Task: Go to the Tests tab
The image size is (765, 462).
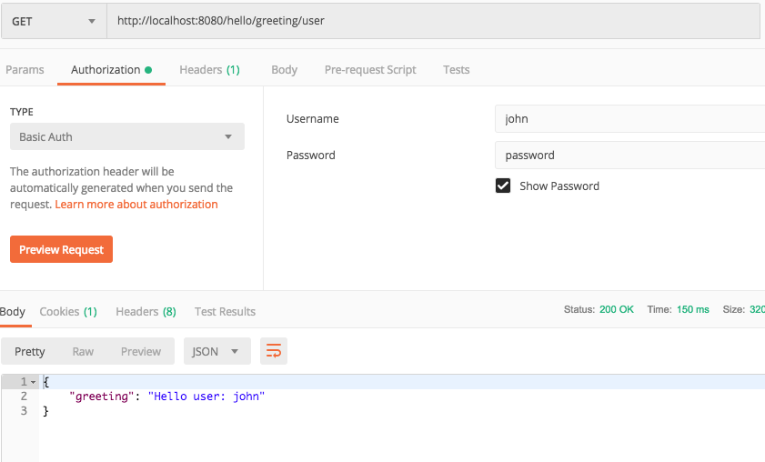Action: point(456,70)
